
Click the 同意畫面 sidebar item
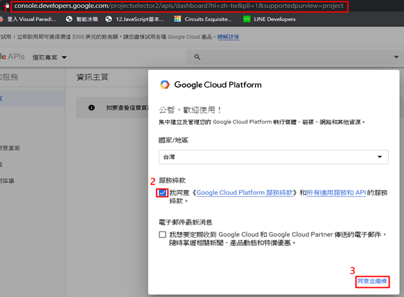pos(10,148)
